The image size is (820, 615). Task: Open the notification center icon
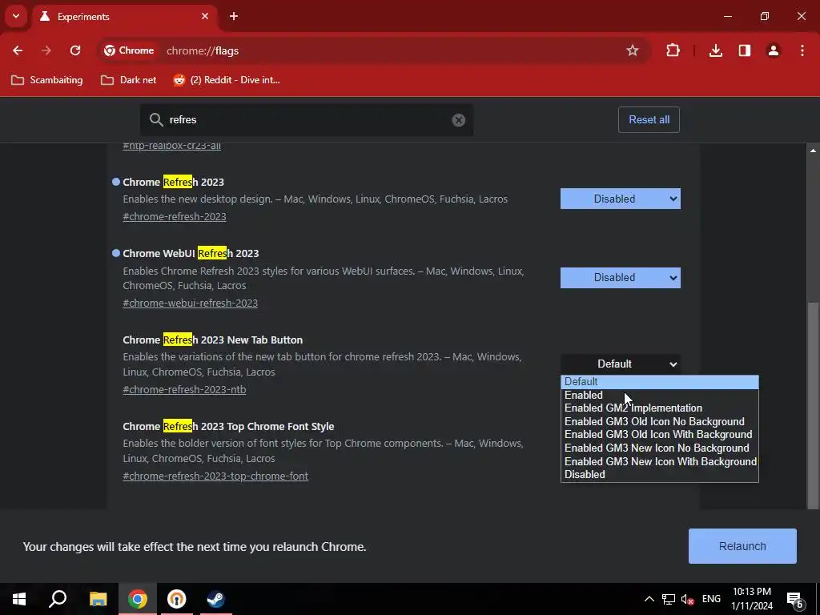coord(794,599)
